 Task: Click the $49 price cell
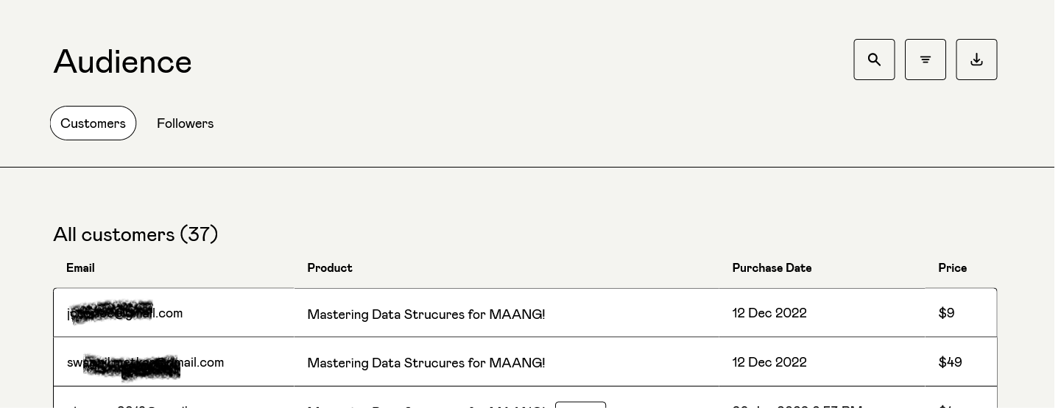click(950, 362)
